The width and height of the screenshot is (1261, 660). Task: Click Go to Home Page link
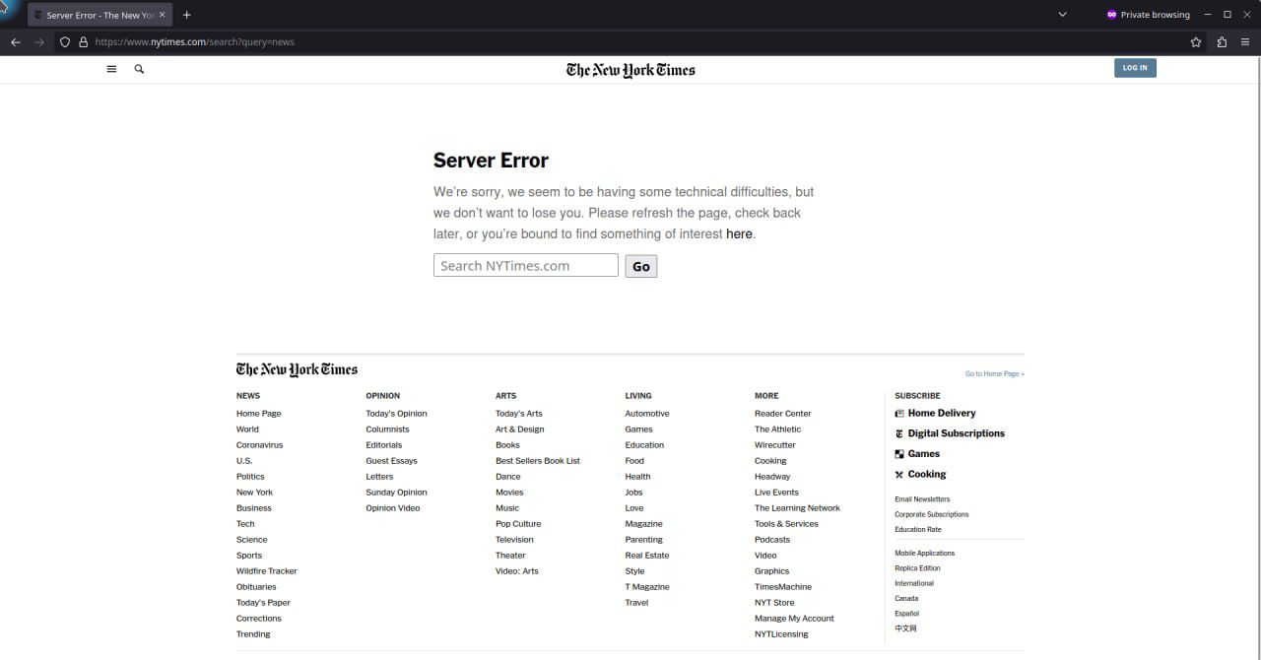tap(995, 374)
